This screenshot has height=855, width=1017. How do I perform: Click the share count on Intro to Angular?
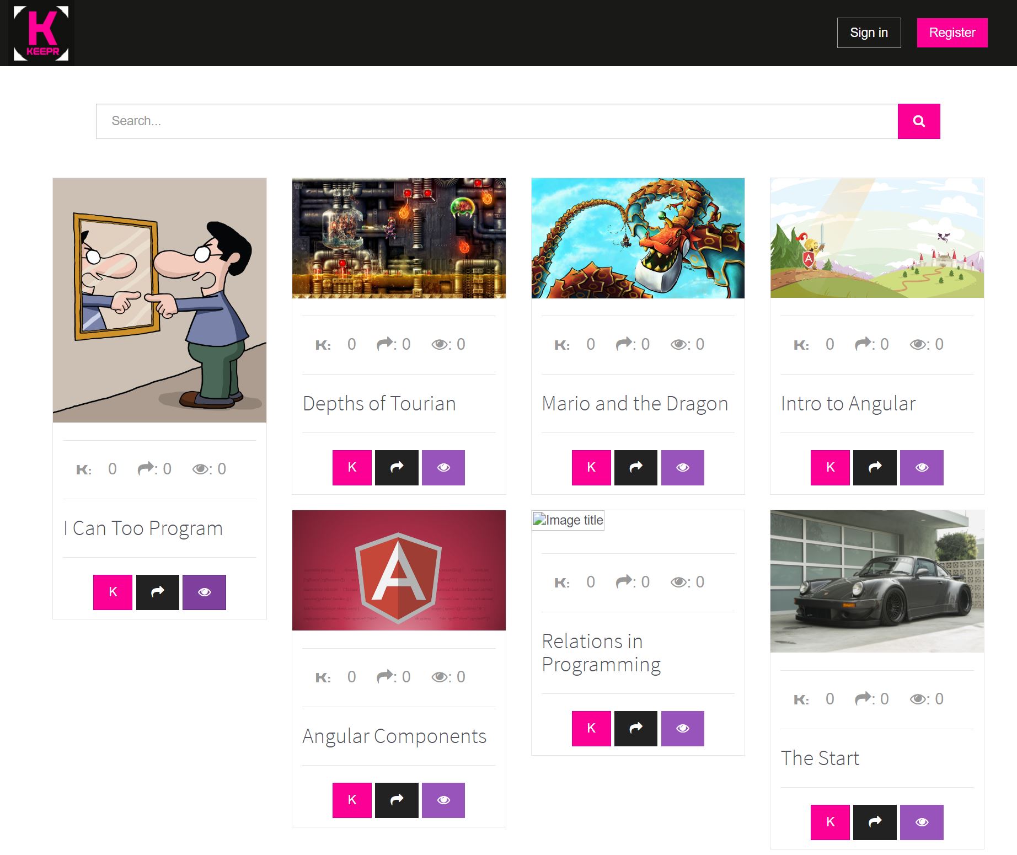tap(871, 345)
